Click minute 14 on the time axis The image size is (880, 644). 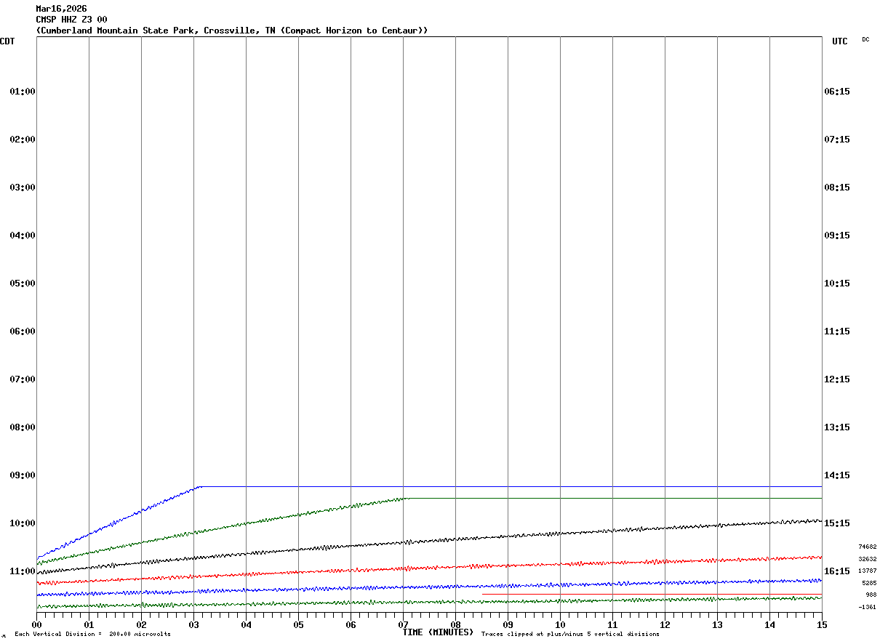tap(769, 625)
